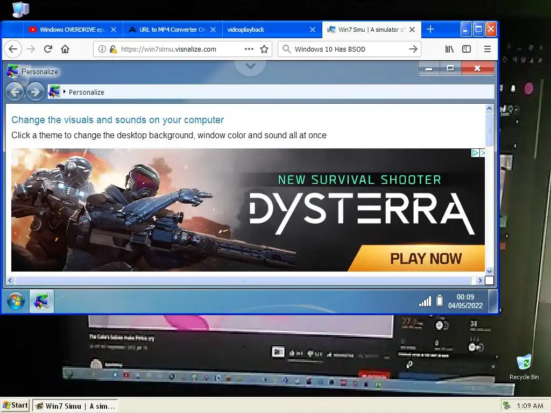Image resolution: width=551 pixels, height=413 pixels.
Task: Click the vertical scrollbar up arrow
Action: click(489, 108)
